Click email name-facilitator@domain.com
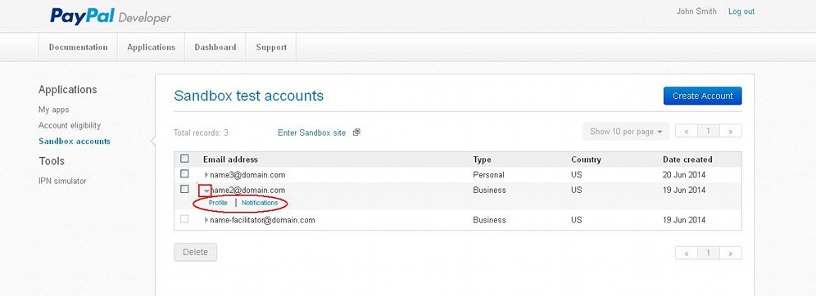The height and width of the screenshot is (296, 816). click(x=263, y=220)
